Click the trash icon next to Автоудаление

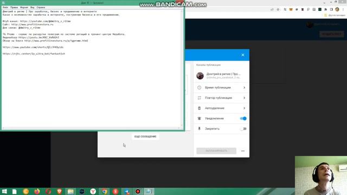(199, 108)
